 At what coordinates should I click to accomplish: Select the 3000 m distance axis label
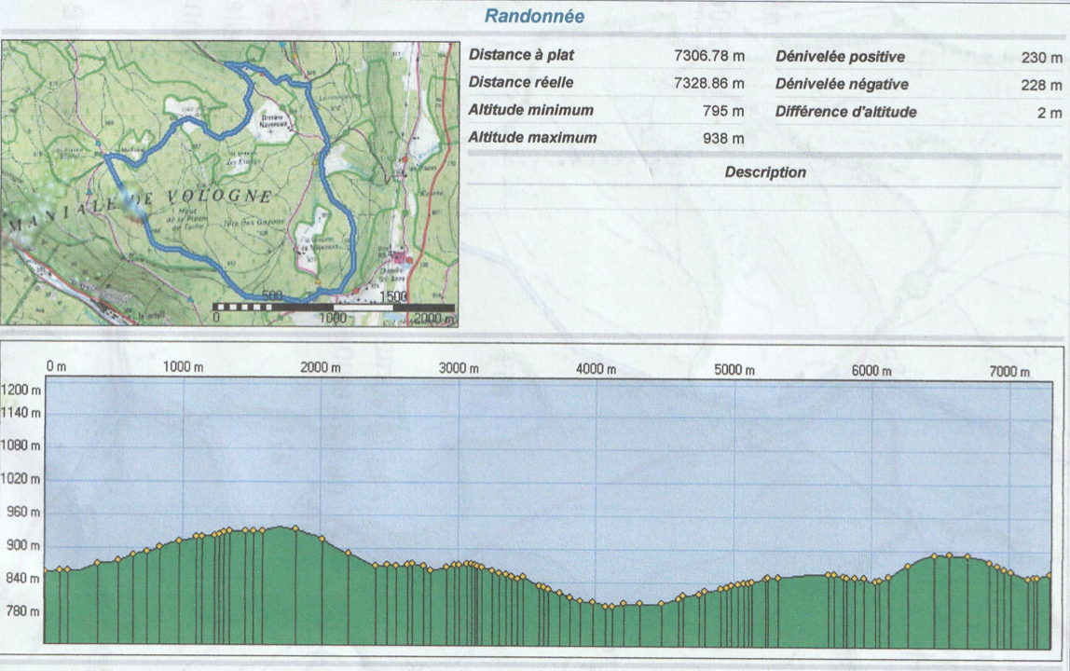point(459,369)
